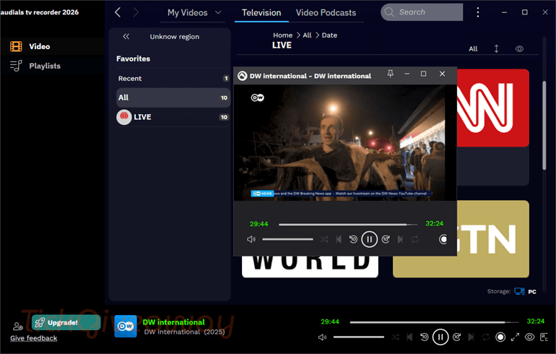Toggle repeat in popup player

(415, 239)
